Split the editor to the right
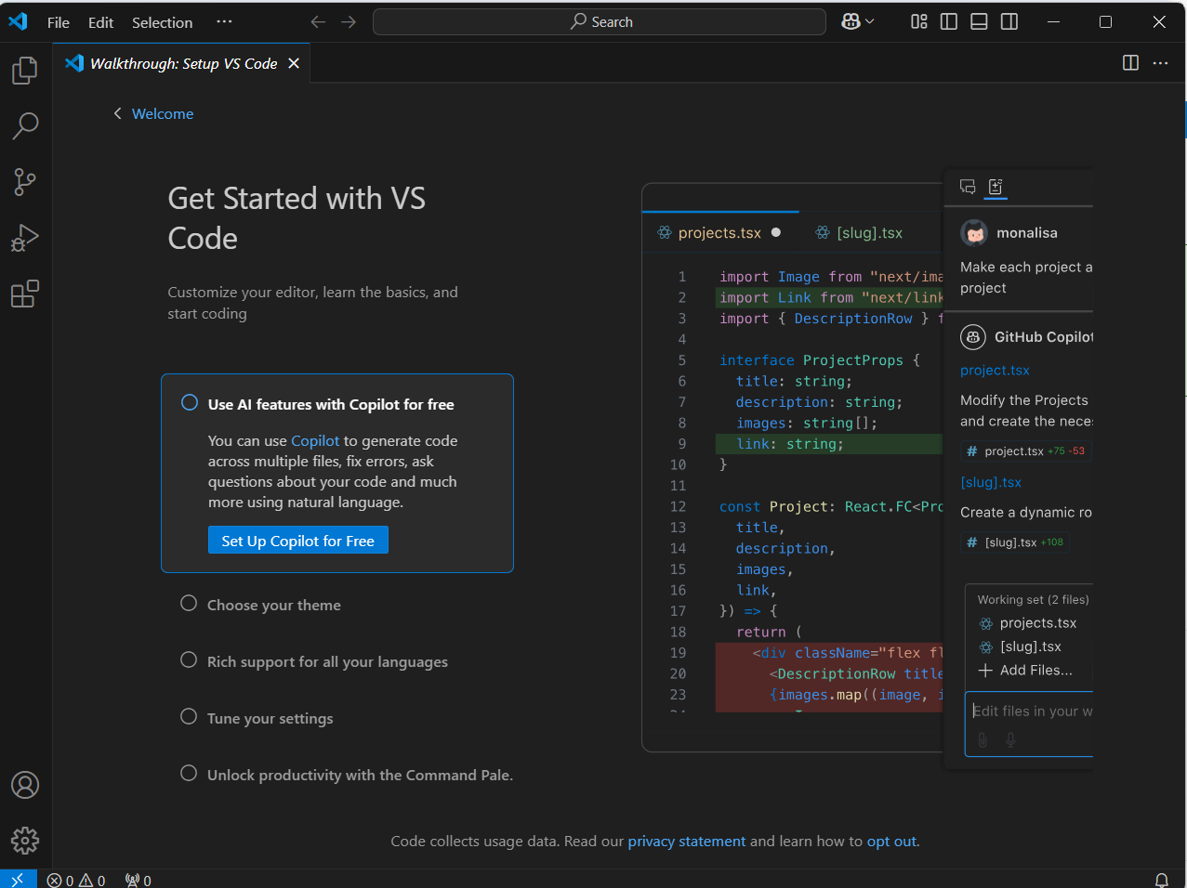Image resolution: width=1187 pixels, height=888 pixels. pyautogui.click(x=1130, y=63)
